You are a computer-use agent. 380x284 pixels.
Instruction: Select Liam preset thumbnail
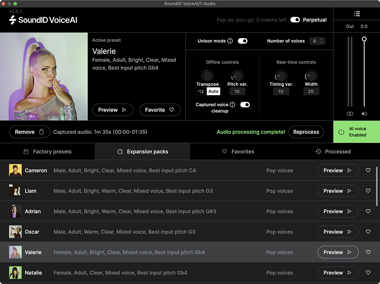point(15,191)
